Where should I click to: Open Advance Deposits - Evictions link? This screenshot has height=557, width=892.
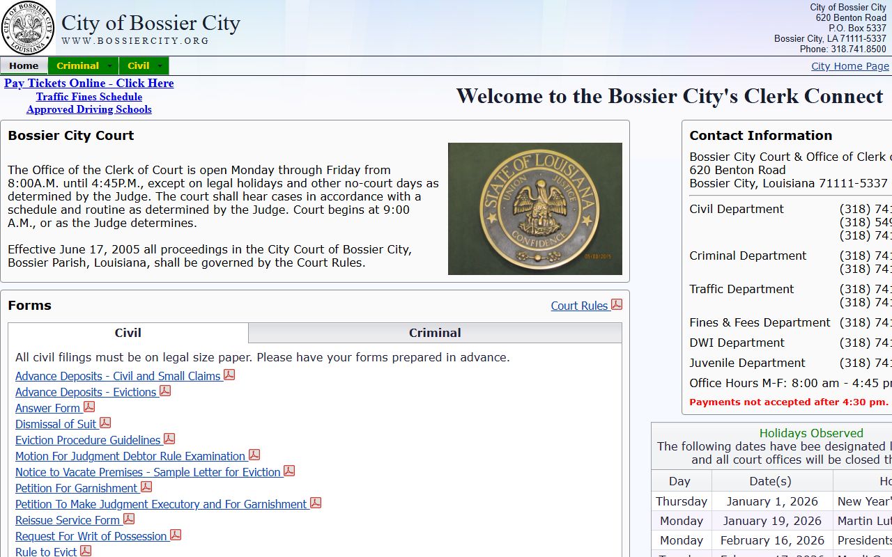pyautogui.click(x=86, y=392)
